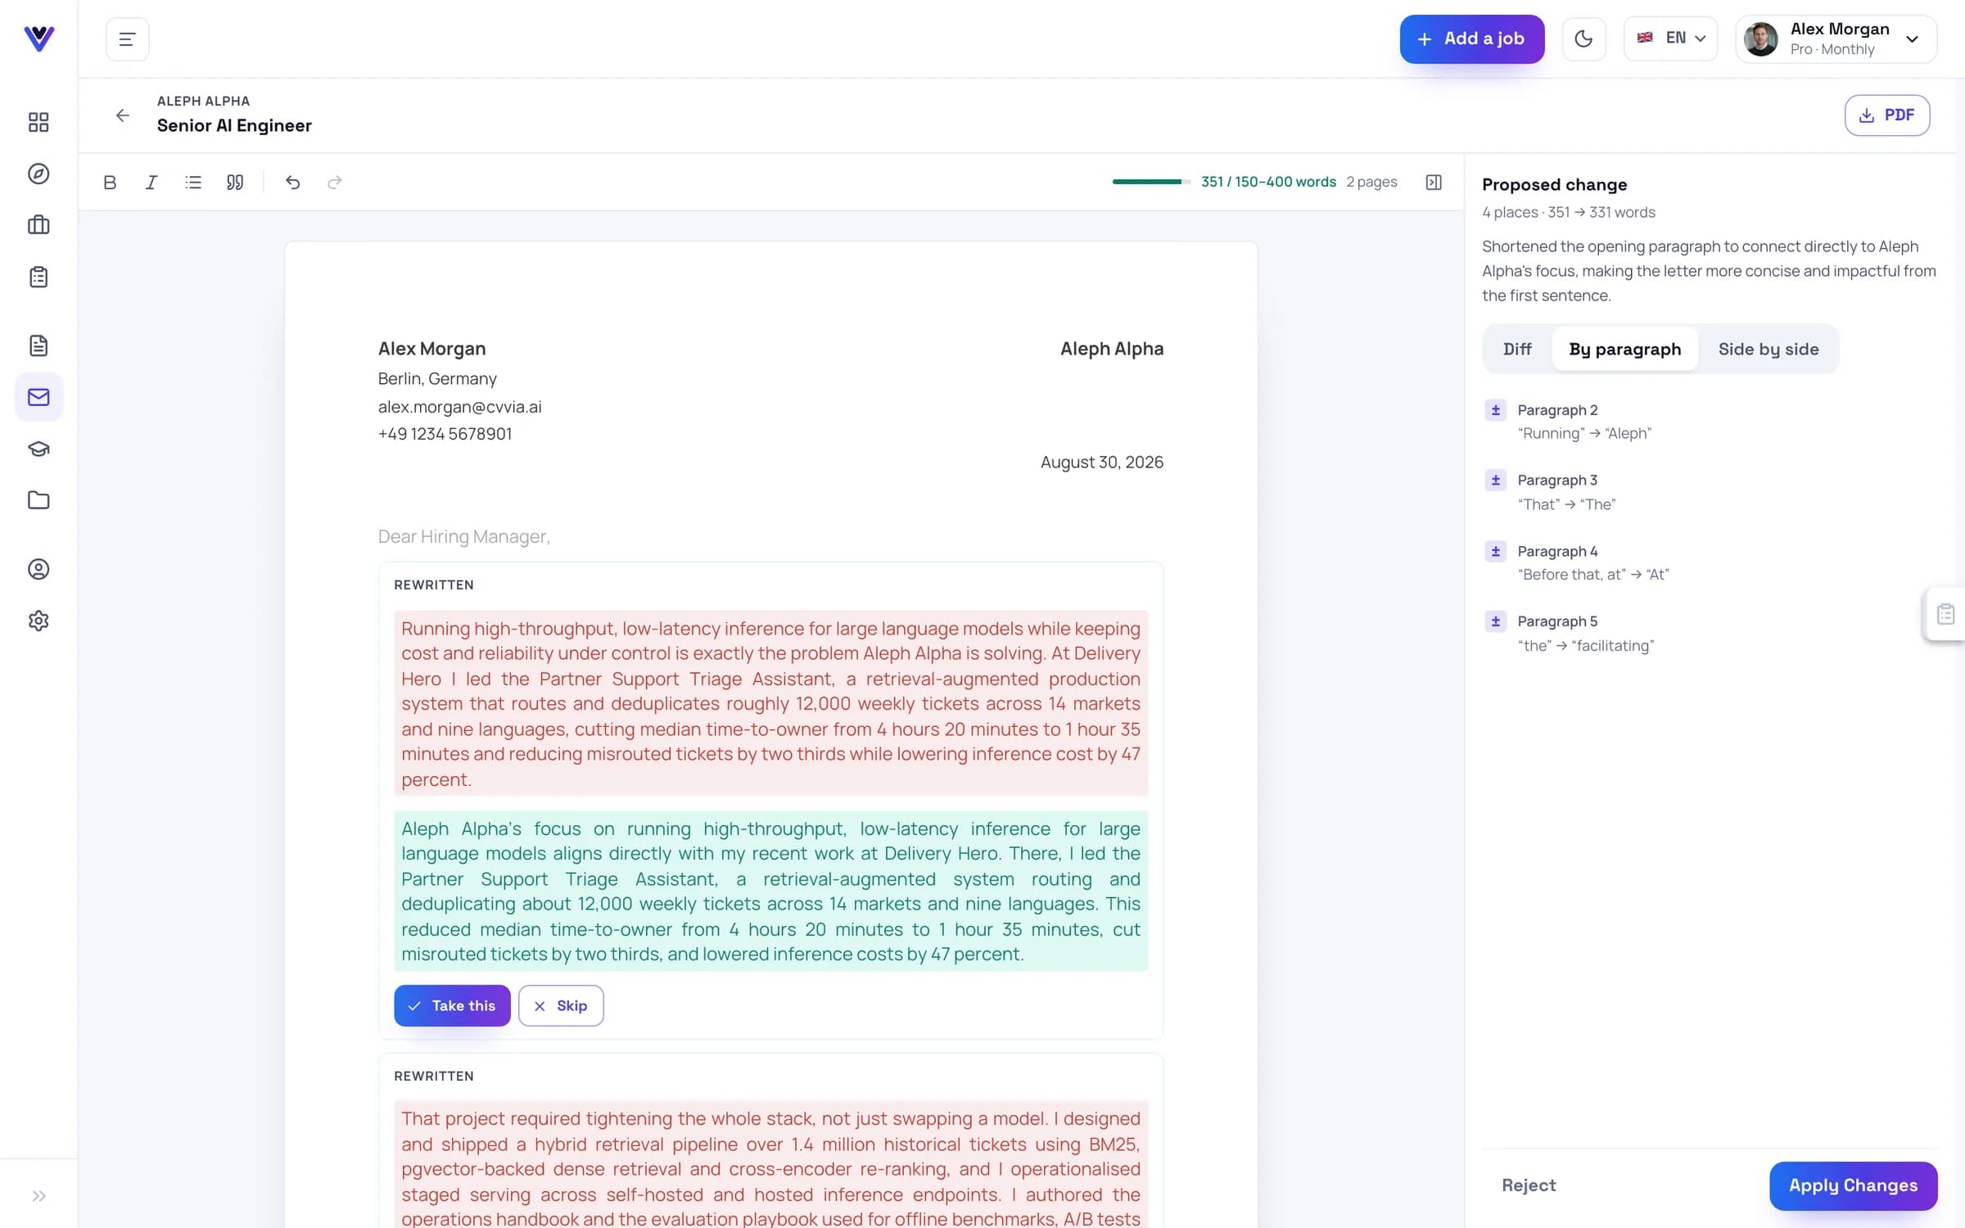Screen dimensions: 1965x1228
Task: Click the Paragraph 4 plus-minus icon
Action: tap(1496, 552)
